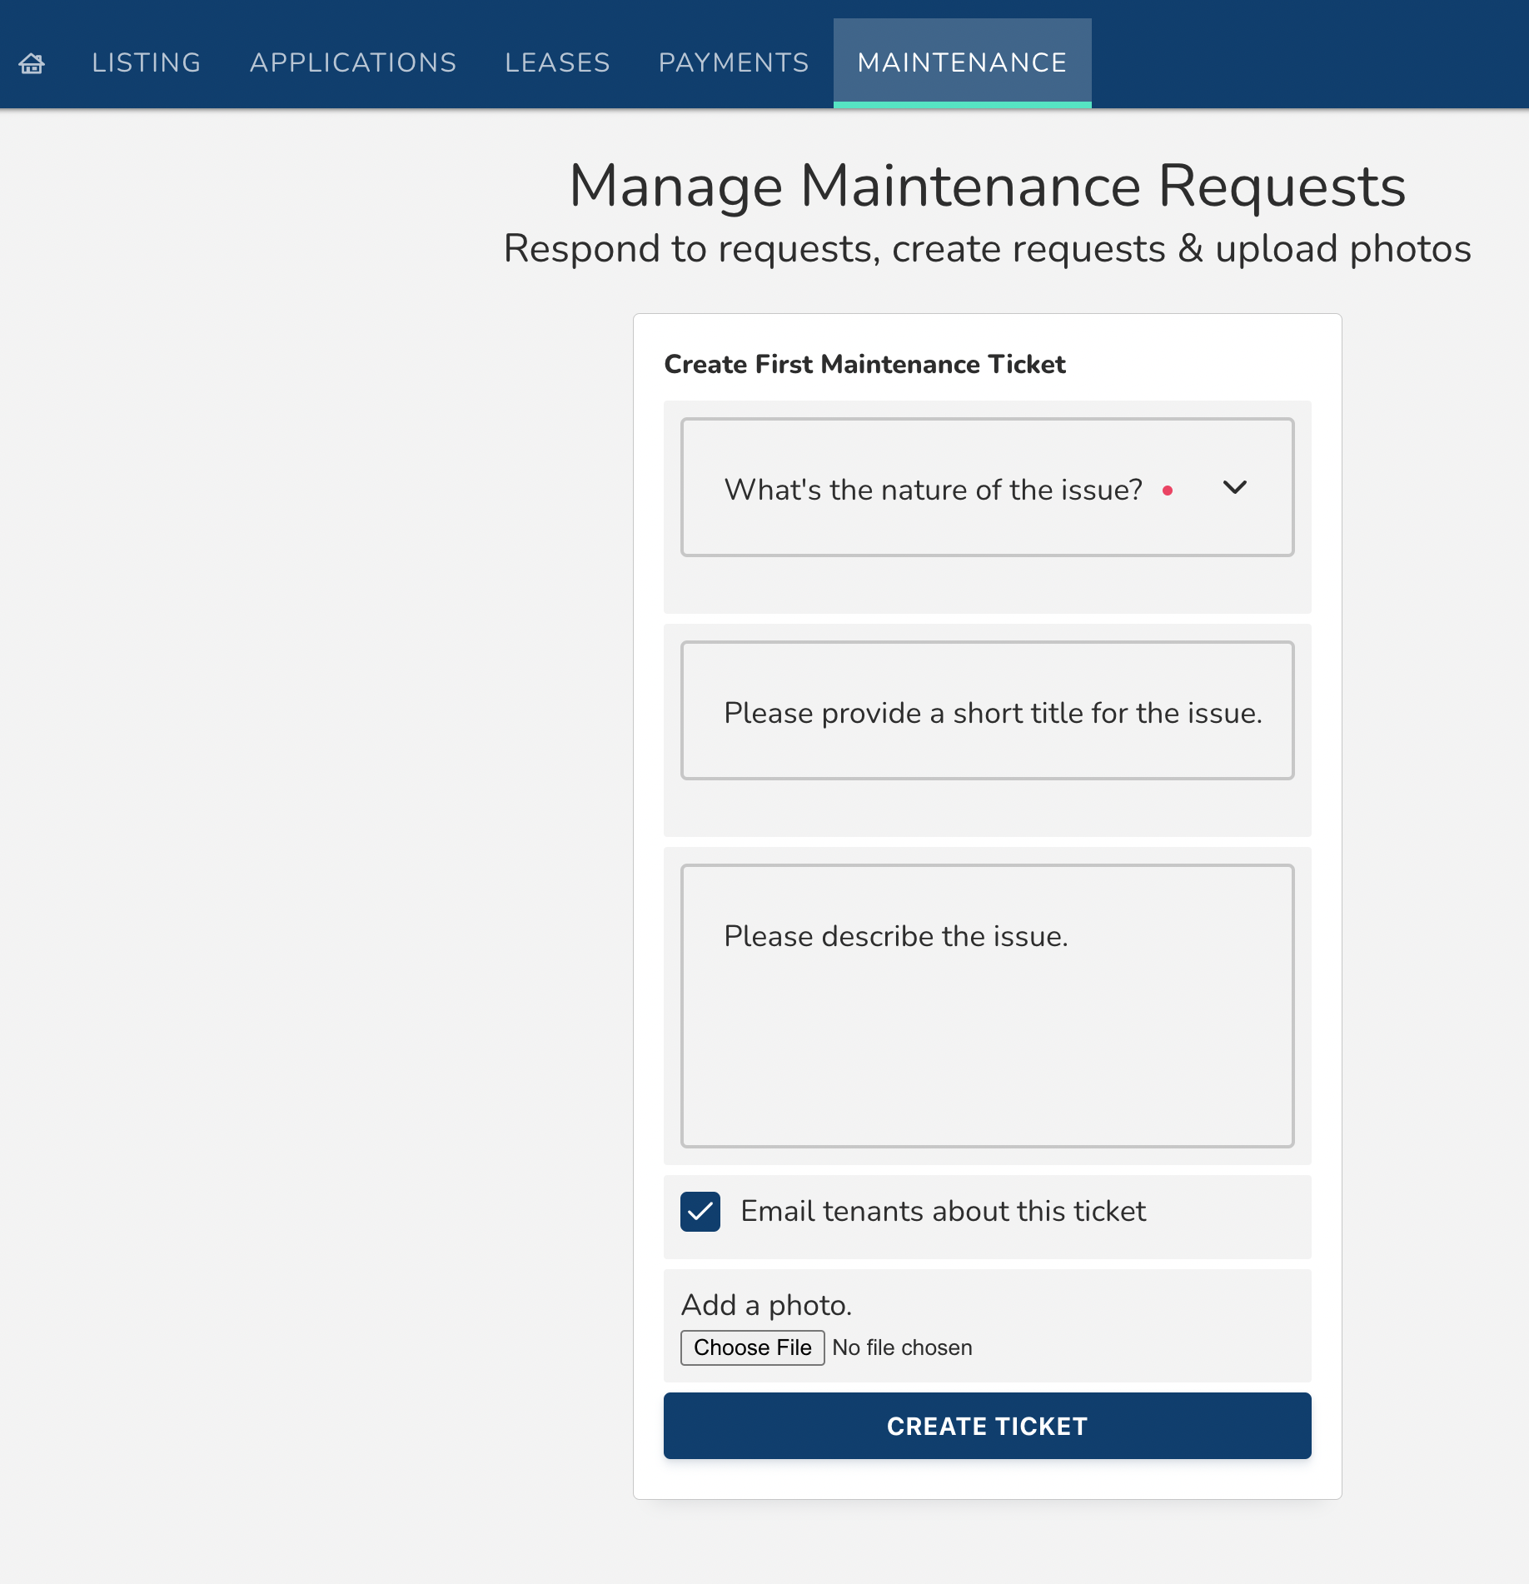Click the red required-field dot
Screen dimensions: 1529x1584
tap(1168, 491)
